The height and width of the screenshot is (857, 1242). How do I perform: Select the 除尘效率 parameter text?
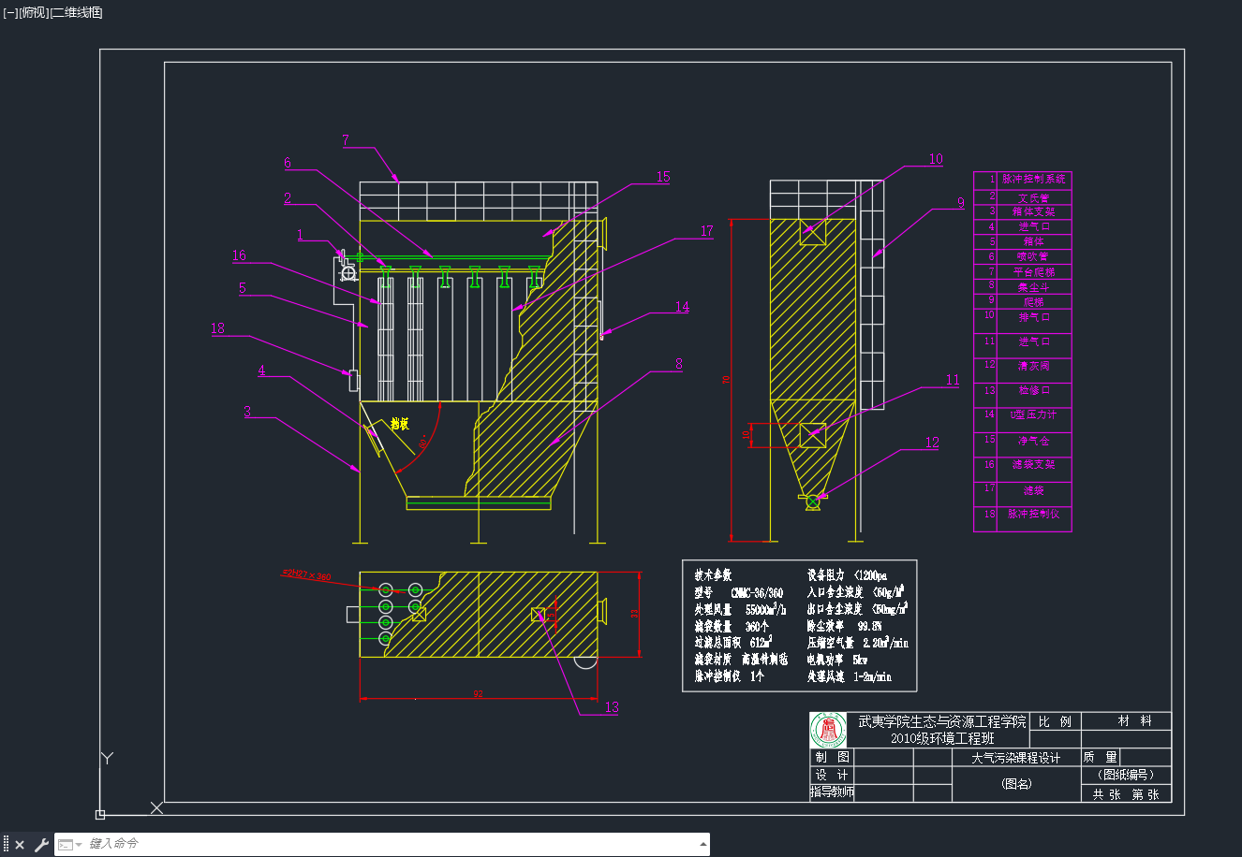(845, 627)
